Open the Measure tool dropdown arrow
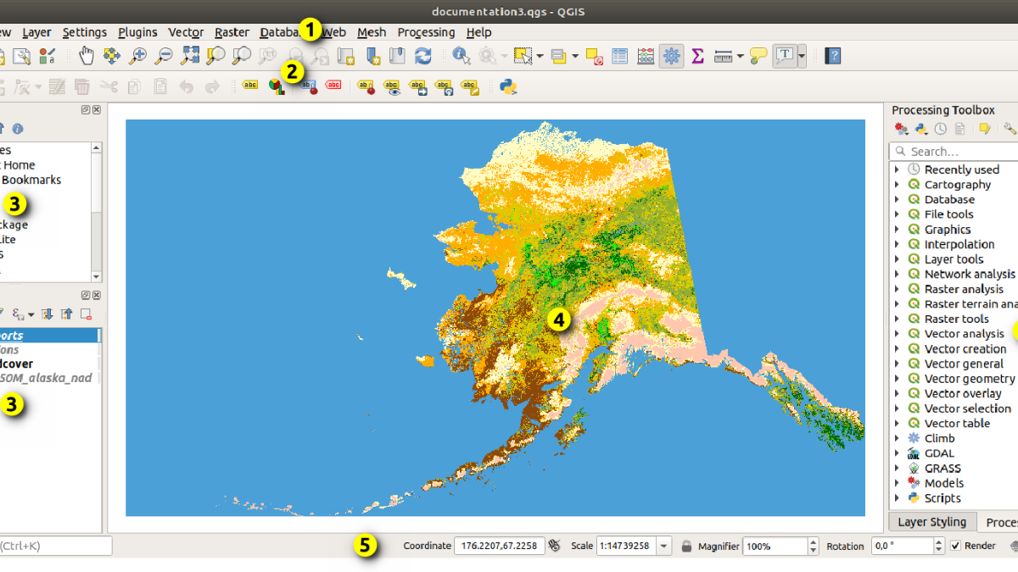 coord(740,56)
